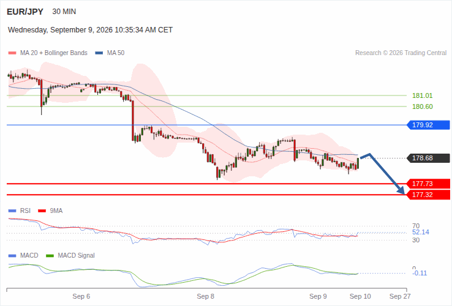Screen dimensions: 452x306
Task: Click the 177.32 red support label
Action: (428, 195)
